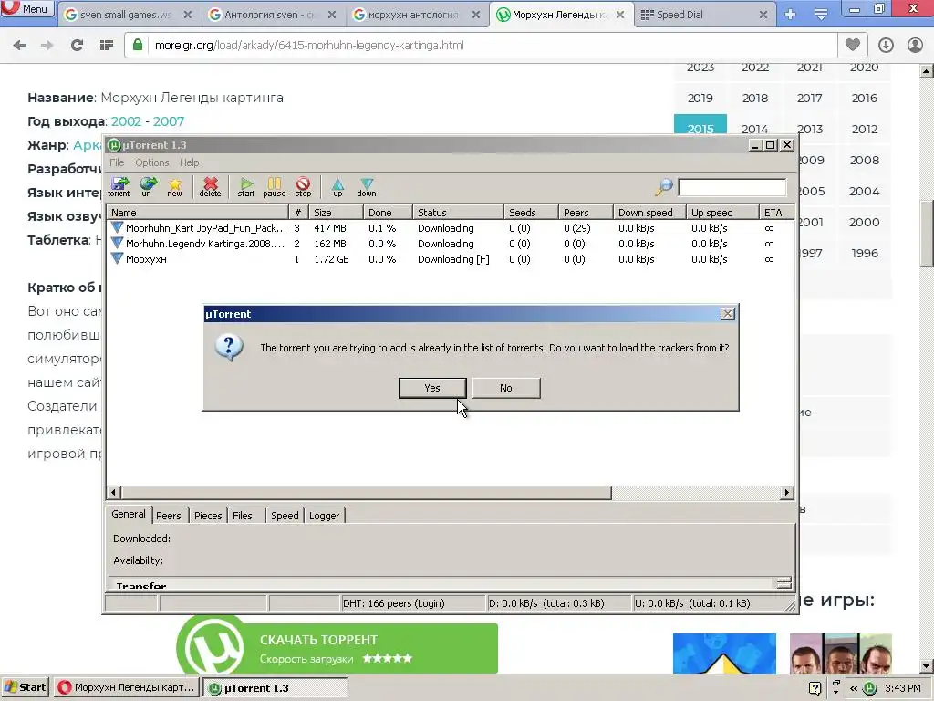Open the browser account profile icon
Image resolution: width=934 pixels, height=701 pixels.
click(x=915, y=46)
